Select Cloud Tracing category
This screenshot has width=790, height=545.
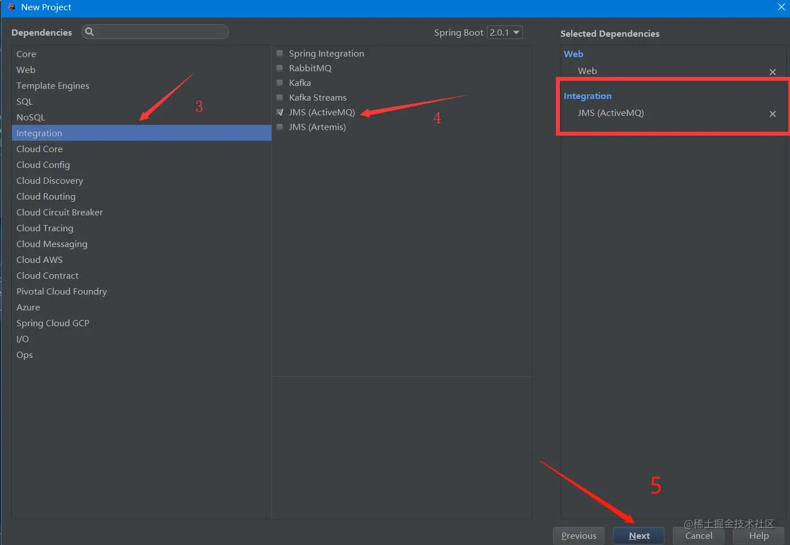(141, 228)
